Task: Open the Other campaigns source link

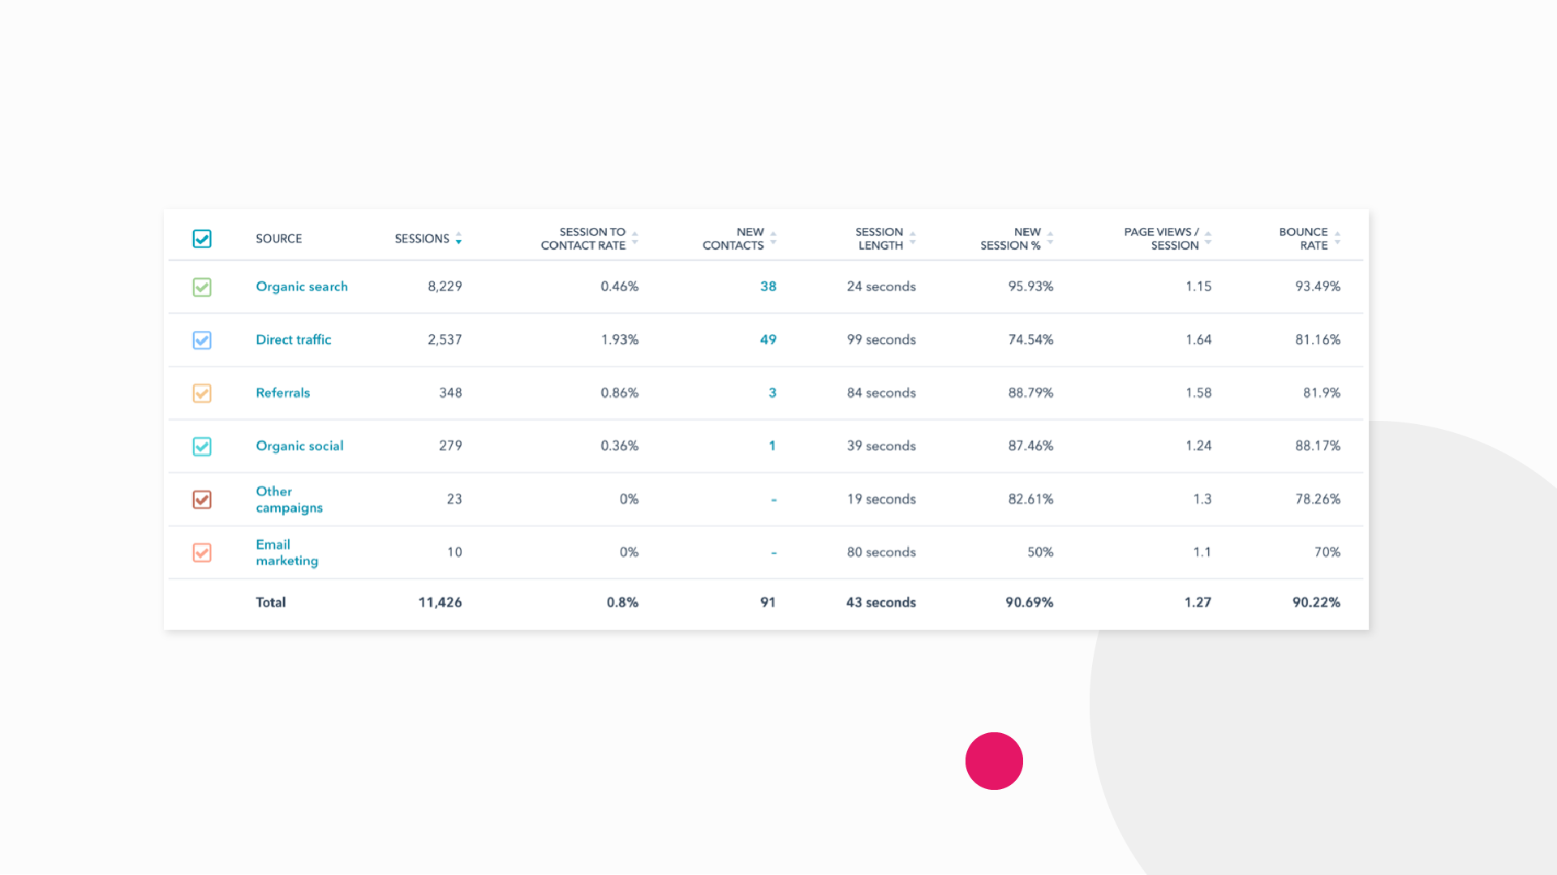Action: [x=290, y=500]
